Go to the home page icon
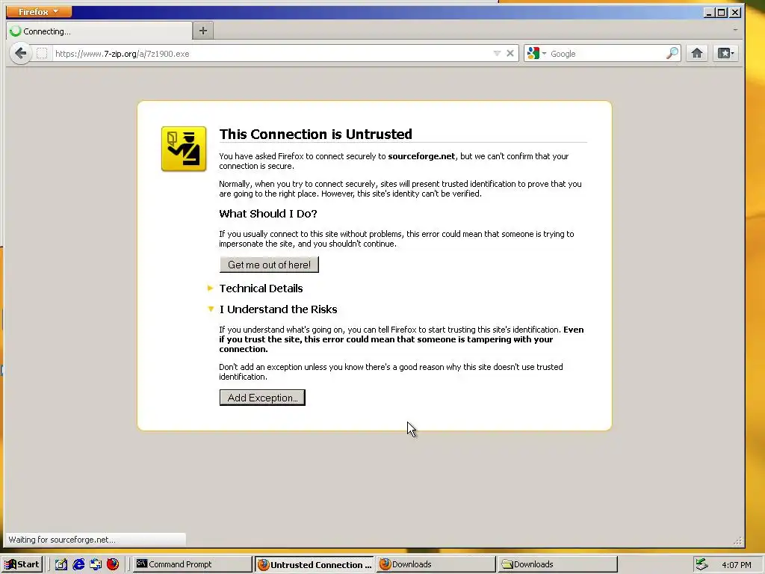The width and height of the screenshot is (765, 574). click(x=697, y=53)
